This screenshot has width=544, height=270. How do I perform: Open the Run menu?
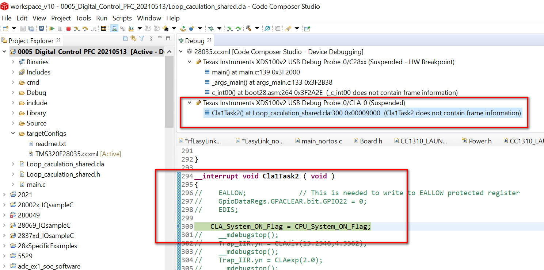click(x=102, y=18)
